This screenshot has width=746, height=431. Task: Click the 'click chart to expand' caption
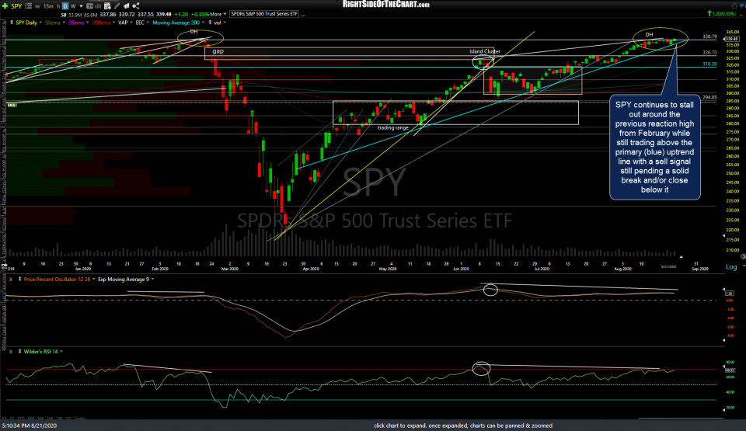coord(463,426)
